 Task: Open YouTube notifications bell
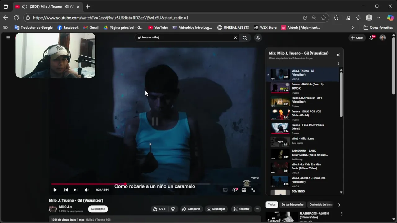(x=372, y=38)
